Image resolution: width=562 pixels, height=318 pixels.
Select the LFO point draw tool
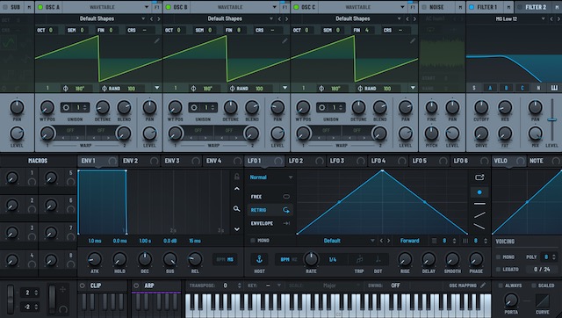coord(479,192)
